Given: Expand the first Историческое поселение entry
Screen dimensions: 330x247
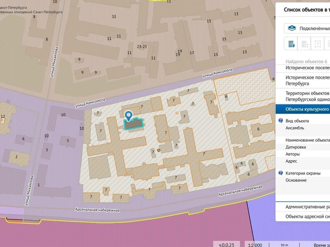Looking at the screenshot, I should point(303,68).
